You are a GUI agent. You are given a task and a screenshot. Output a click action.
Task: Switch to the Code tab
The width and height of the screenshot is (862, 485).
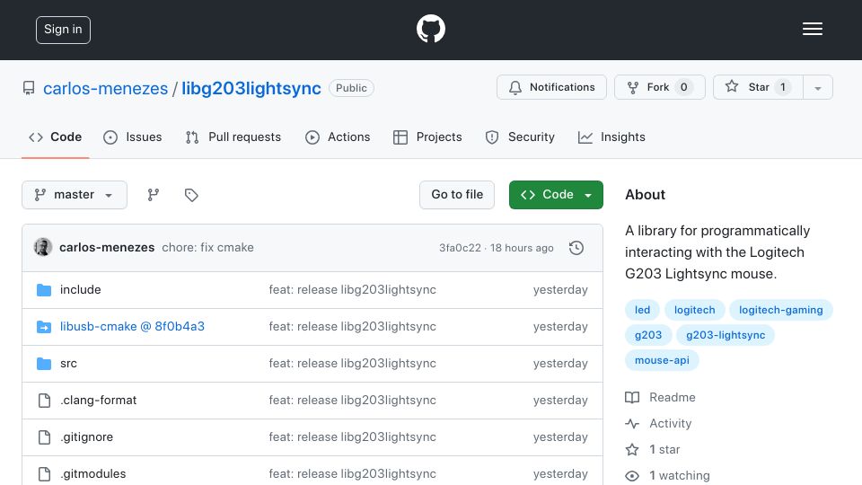pos(56,137)
